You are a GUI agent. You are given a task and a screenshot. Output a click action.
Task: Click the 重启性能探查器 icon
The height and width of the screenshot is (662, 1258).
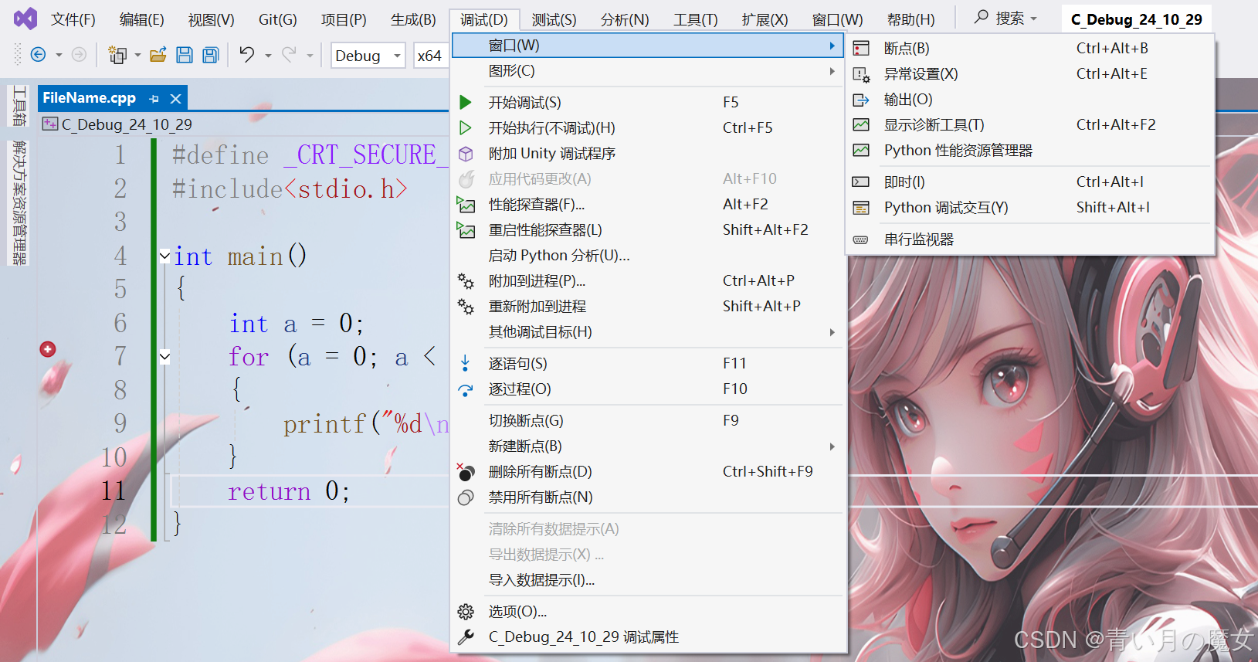pos(466,230)
